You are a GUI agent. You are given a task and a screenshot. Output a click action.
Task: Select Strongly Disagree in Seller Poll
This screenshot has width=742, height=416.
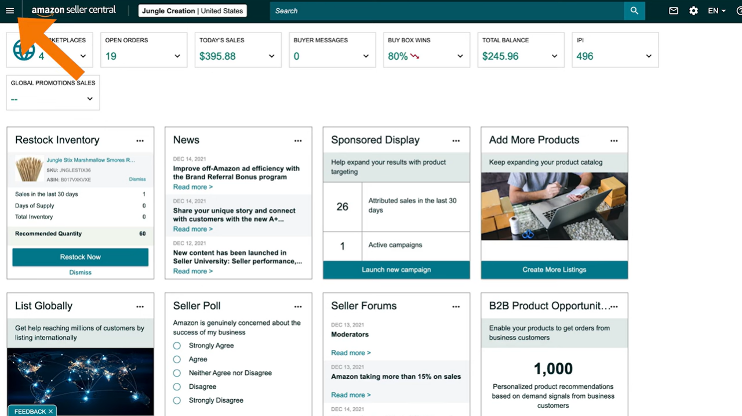pyautogui.click(x=177, y=400)
